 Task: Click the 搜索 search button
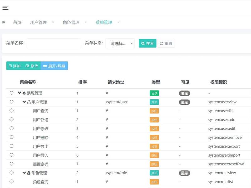[x=147, y=43]
